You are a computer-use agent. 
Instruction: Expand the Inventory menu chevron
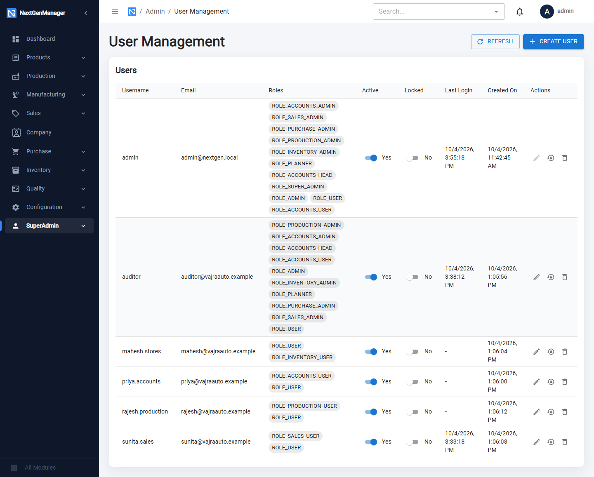tap(83, 170)
